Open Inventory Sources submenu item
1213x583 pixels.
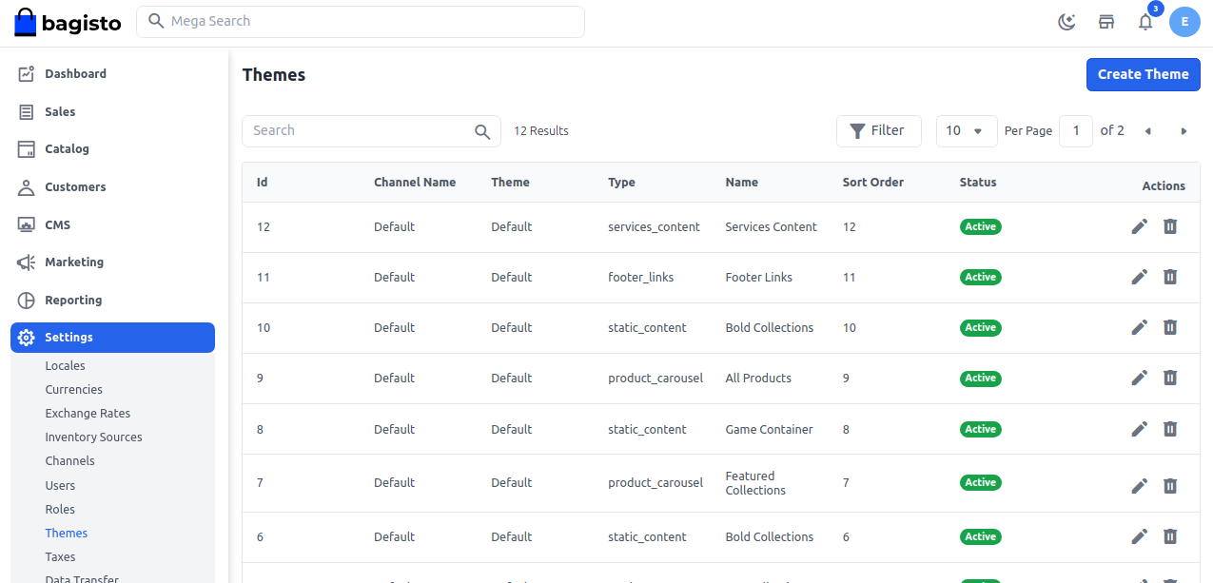[93, 437]
